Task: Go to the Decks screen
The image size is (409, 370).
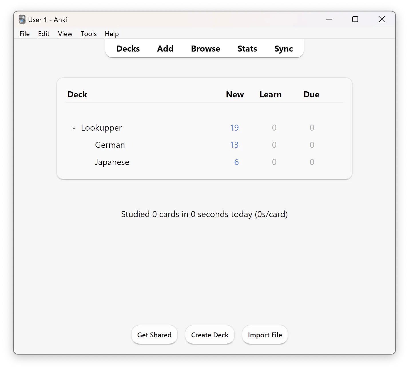Action: pyautogui.click(x=128, y=49)
